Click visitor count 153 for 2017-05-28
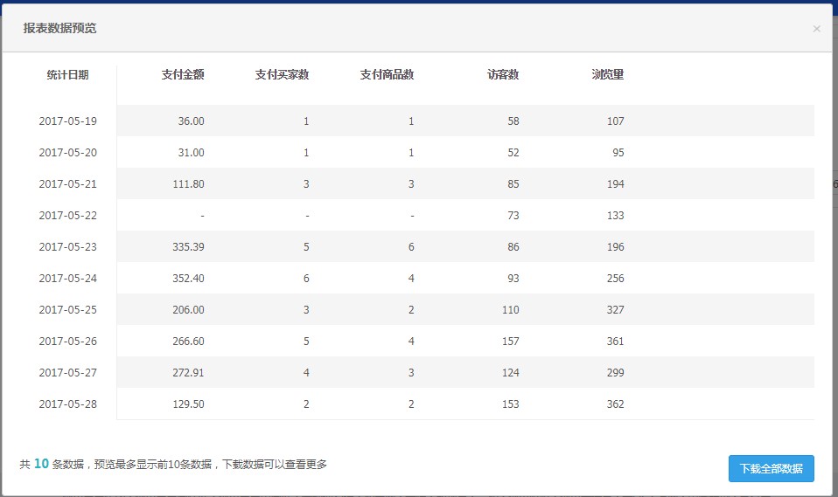Viewport: 838px width, 497px height. [x=510, y=404]
